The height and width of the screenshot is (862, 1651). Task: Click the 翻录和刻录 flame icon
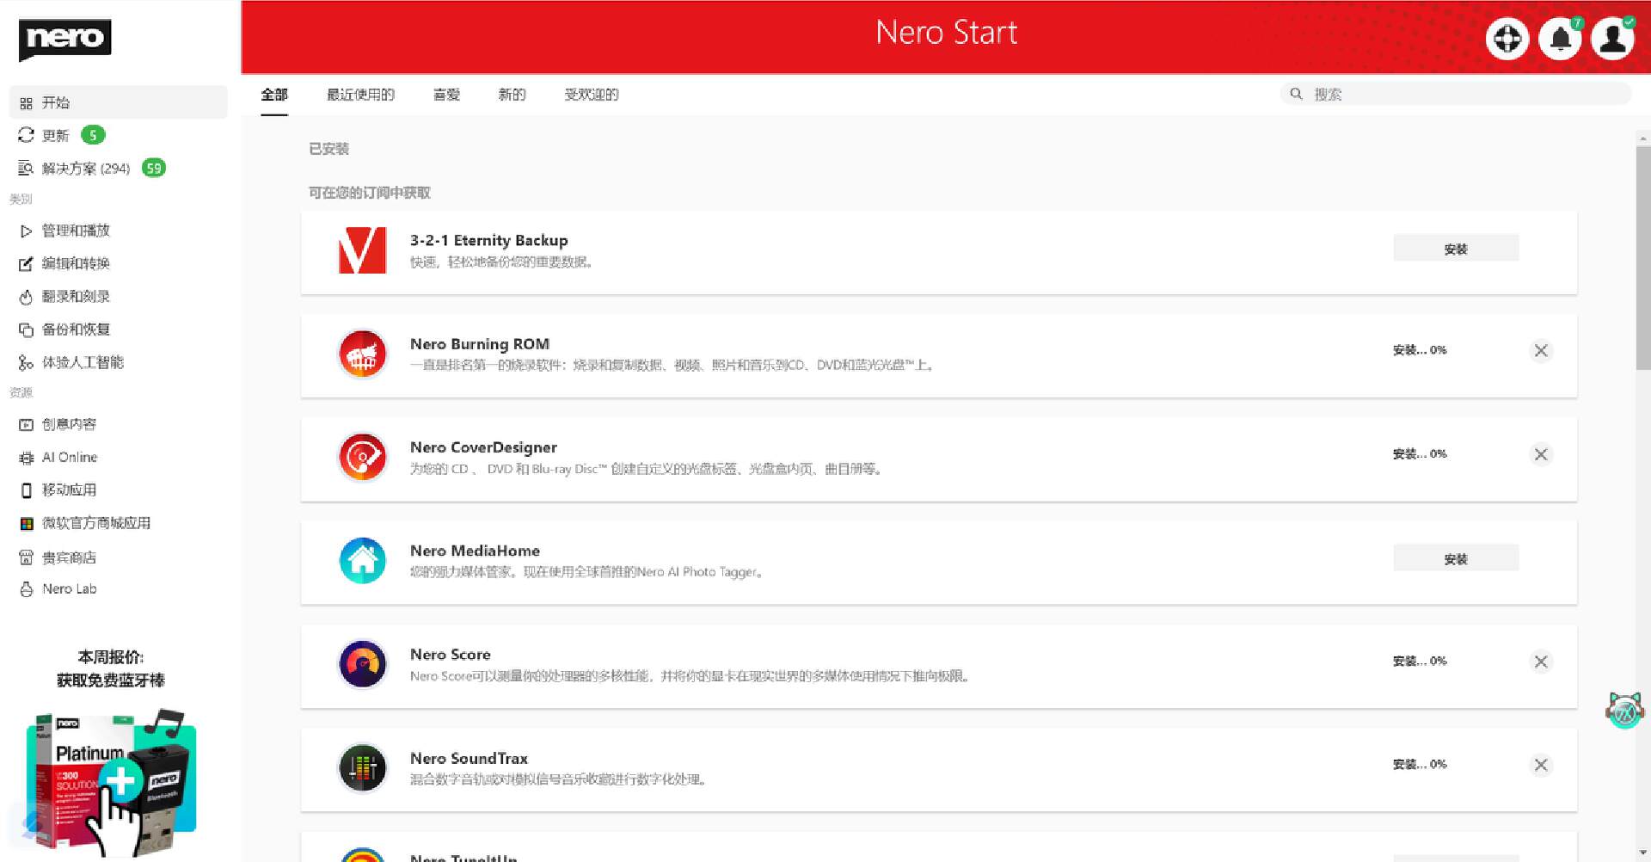click(x=26, y=297)
